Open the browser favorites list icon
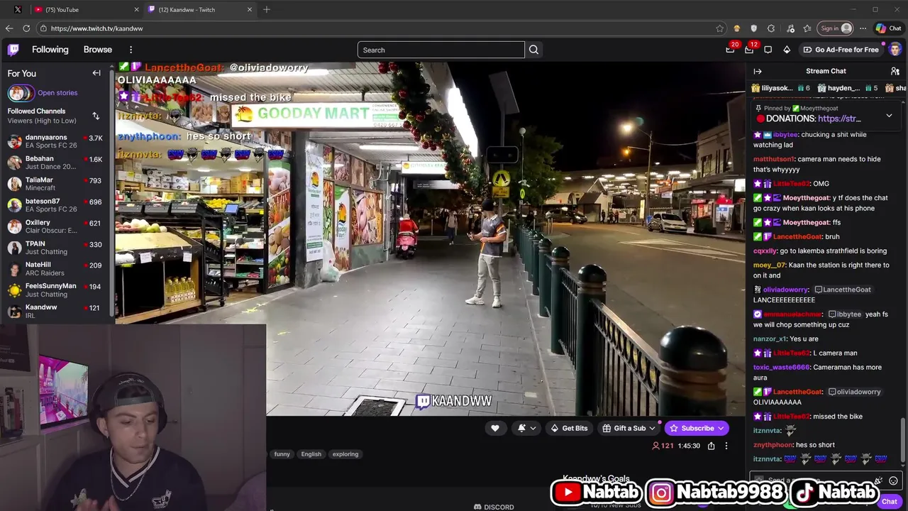 807,28
